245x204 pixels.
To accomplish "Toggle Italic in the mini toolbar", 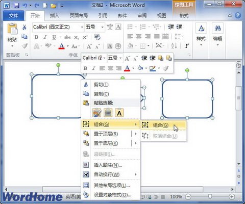I will (93, 68).
